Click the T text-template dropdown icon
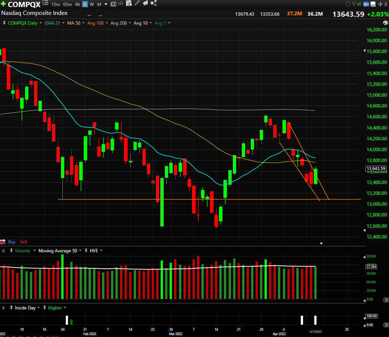Image resolution: width=389 pixels, height=337 pixels. 113,4
